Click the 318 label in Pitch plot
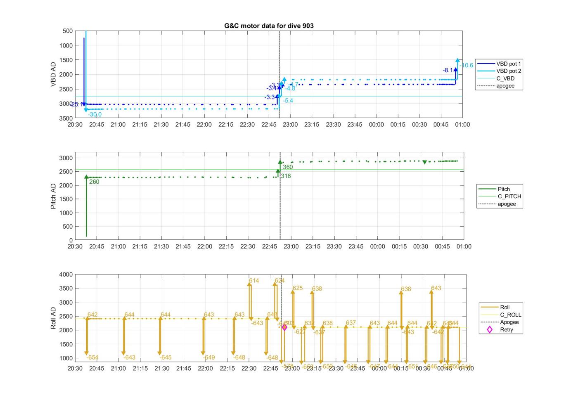This screenshot has width=578, height=407. coord(286,176)
